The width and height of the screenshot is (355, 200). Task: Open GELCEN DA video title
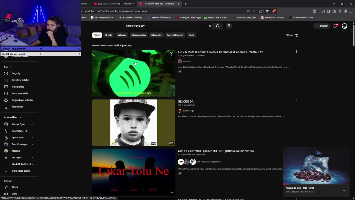tap(186, 102)
